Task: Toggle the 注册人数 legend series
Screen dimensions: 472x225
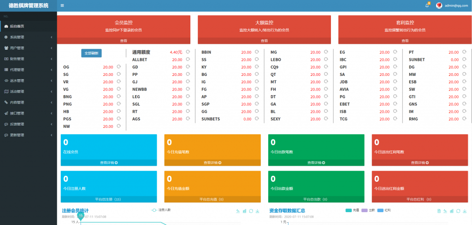Action: [161, 210]
